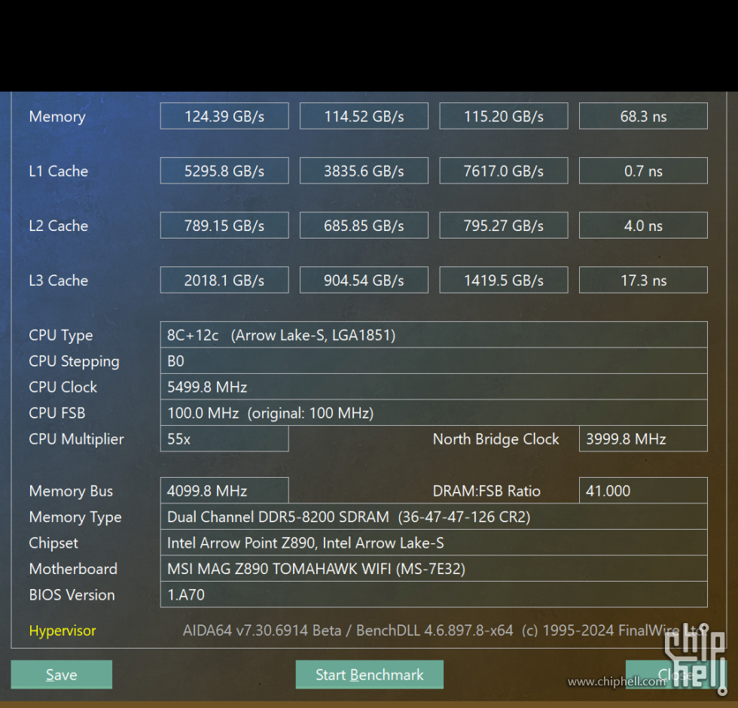Image resolution: width=738 pixels, height=708 pixels.
Task: Select the L2 Cache 795.27 GB/s value
Action: tap(504, 225)
